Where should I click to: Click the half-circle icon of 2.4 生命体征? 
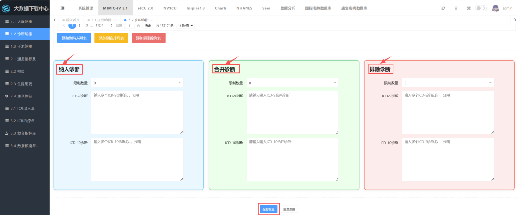[7, 96]
